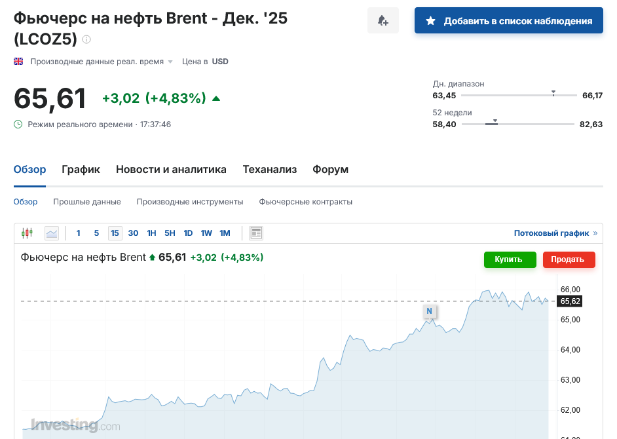Switch chart to area line view
This screenshot has height=439, width=617.
[x=52, y=233]
